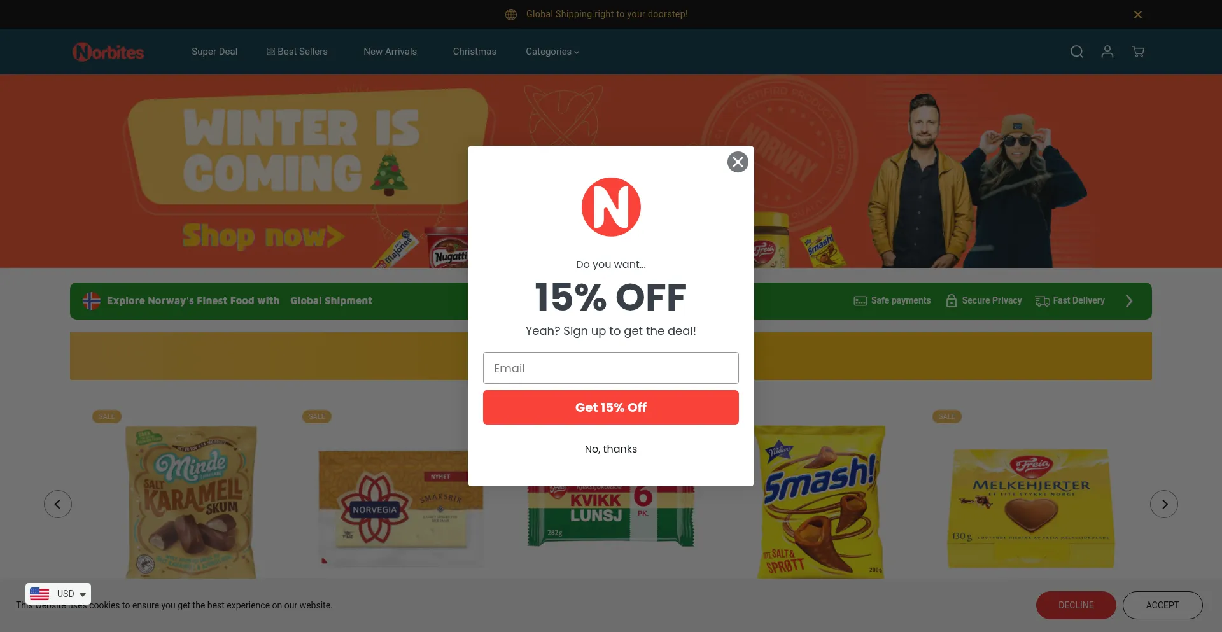Viewport: 1222px width, 632px height.
Task: Open the Super Deal menu item
Action: [214, 52]
